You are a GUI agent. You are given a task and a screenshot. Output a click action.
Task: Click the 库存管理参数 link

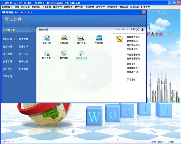tap(133, 54)
